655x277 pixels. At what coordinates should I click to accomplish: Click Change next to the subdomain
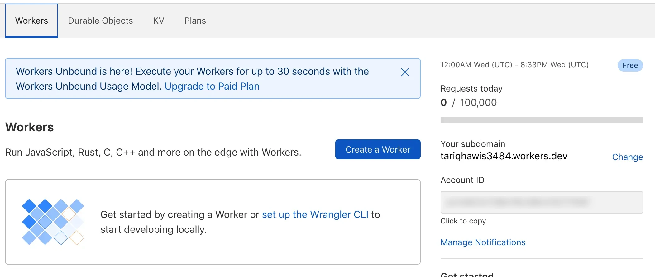(627, 157)
